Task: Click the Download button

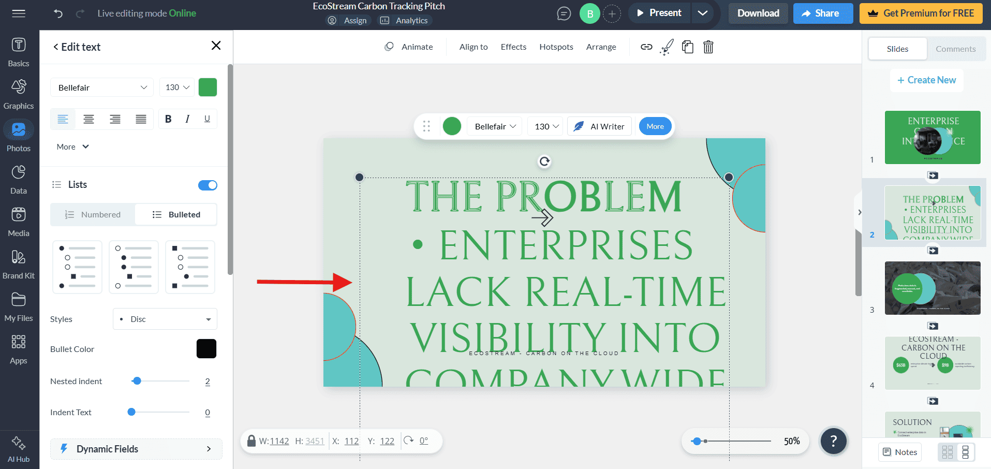Action: [x=758, y=13]
